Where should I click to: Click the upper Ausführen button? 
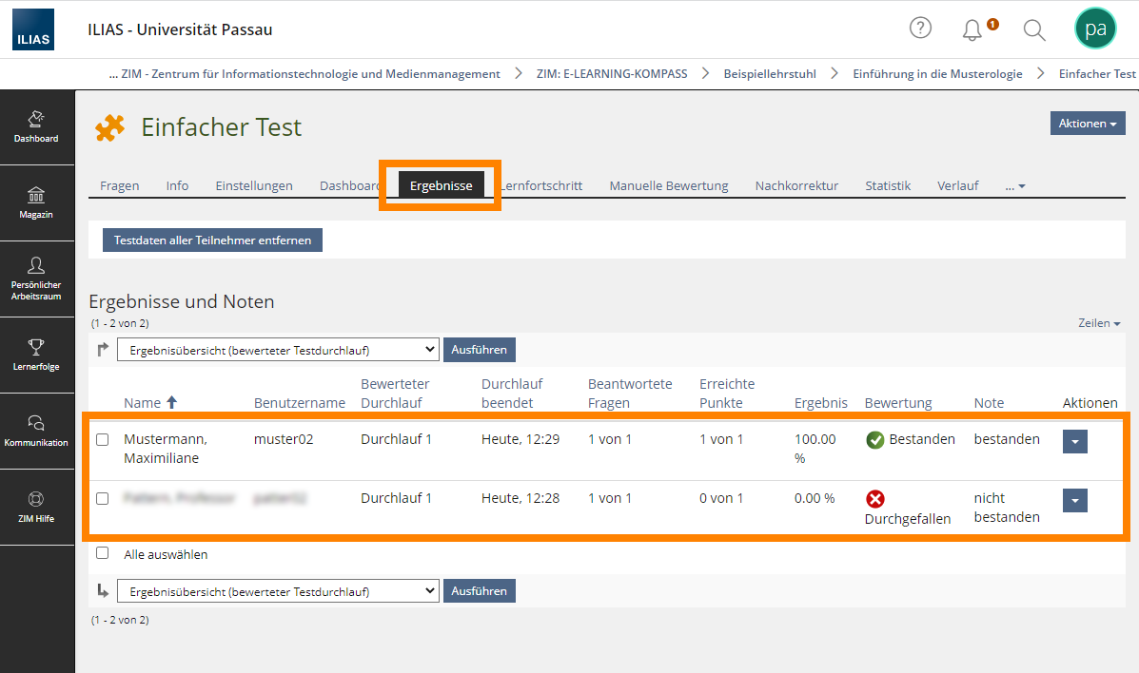pyautogui.click(x=480, y=350)
